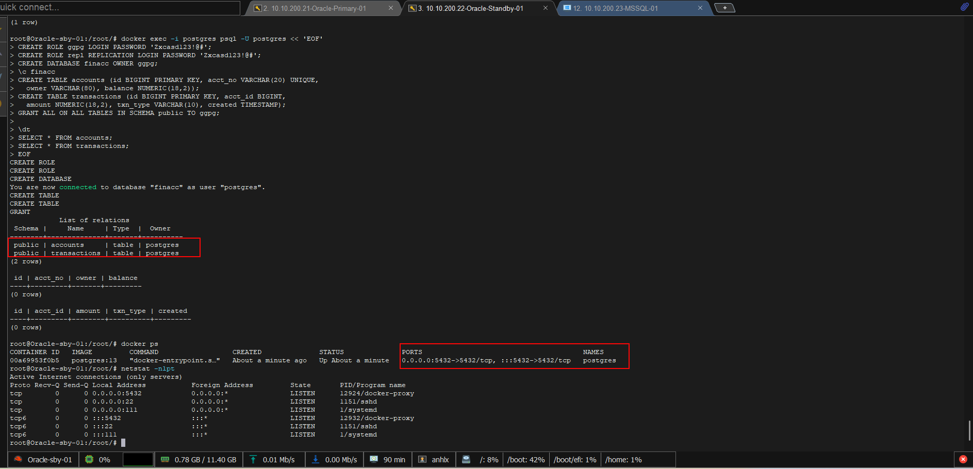Click the '/: 8%' disk usage entry
The height and width of the screenshot is (469, 973).
coord(489,460)
